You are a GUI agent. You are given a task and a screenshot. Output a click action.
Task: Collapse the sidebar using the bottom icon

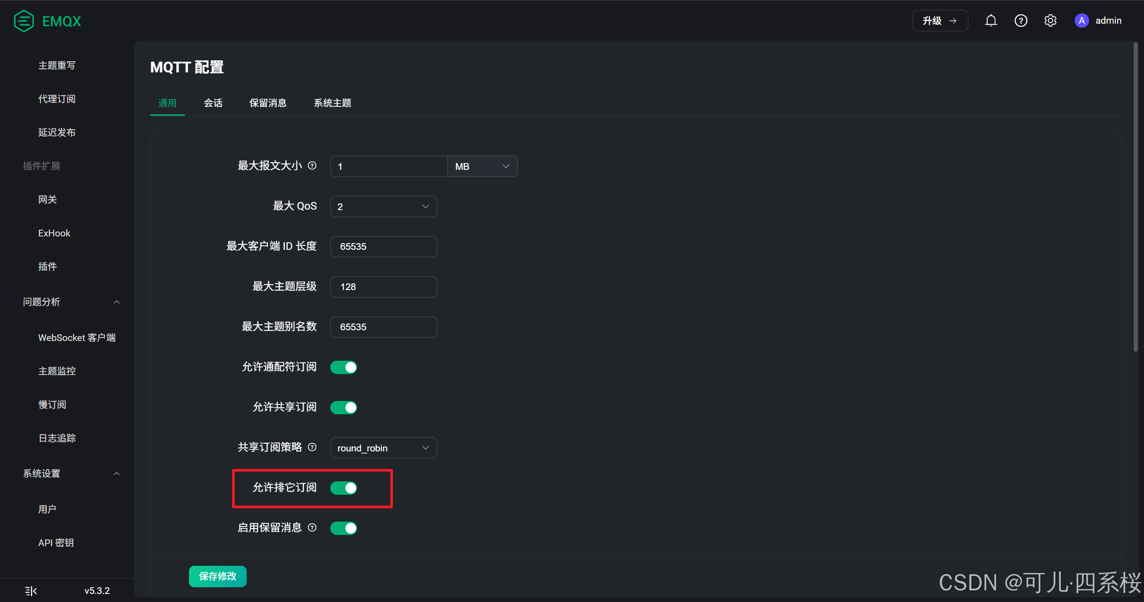tap(31, 591)
